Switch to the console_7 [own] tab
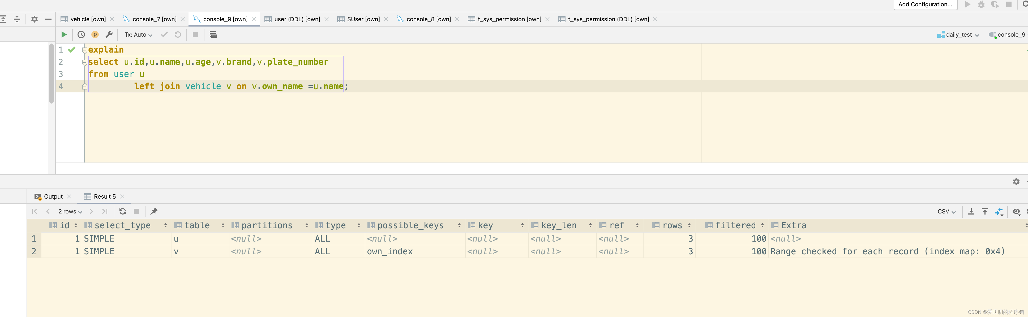This screenshot has width=1028, height=317. click(154, 19)
